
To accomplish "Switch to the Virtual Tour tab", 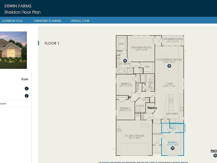I will 80,21.
